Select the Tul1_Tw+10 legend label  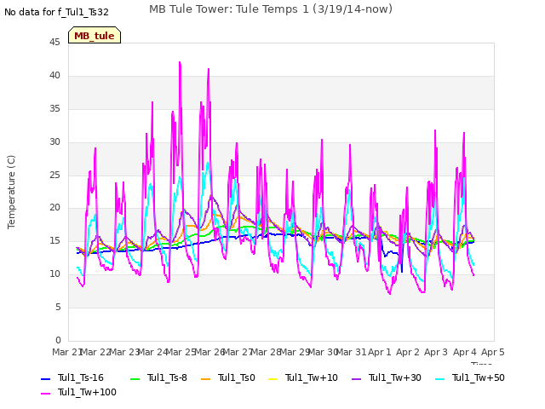(312, 378)
